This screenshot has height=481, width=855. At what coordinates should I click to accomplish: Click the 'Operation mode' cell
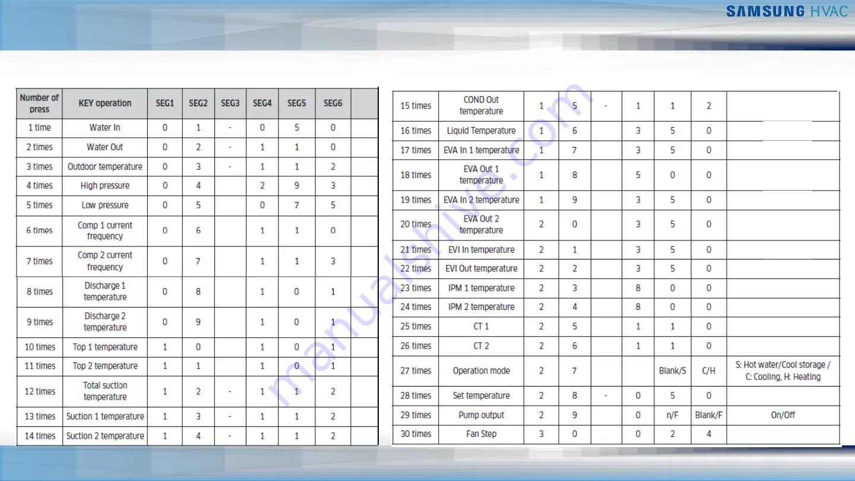[x=481, y=371]
